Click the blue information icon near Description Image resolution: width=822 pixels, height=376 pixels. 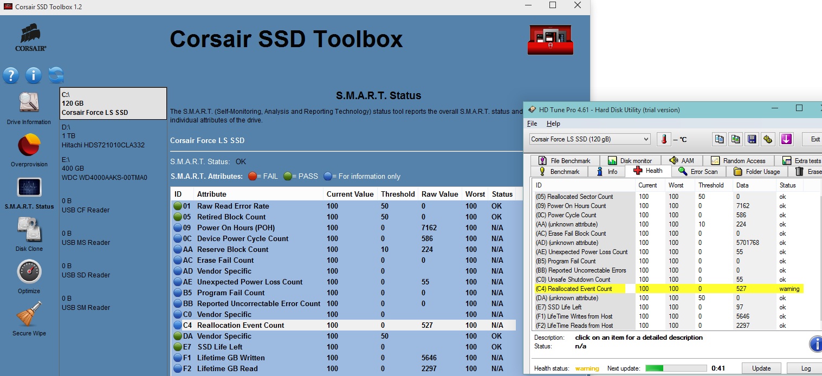[x=815, y=344]
